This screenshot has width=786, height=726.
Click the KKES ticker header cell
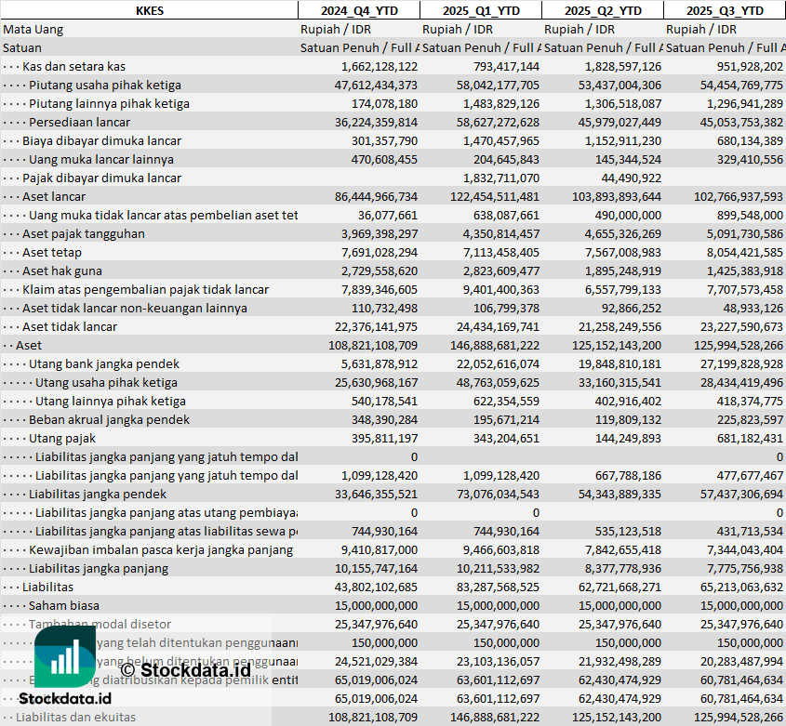150,10
